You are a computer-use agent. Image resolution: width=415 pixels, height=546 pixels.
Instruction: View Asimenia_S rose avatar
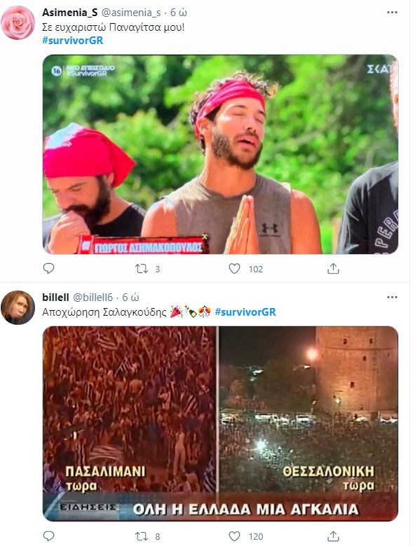pyautogui.click(x=18, y=22)
